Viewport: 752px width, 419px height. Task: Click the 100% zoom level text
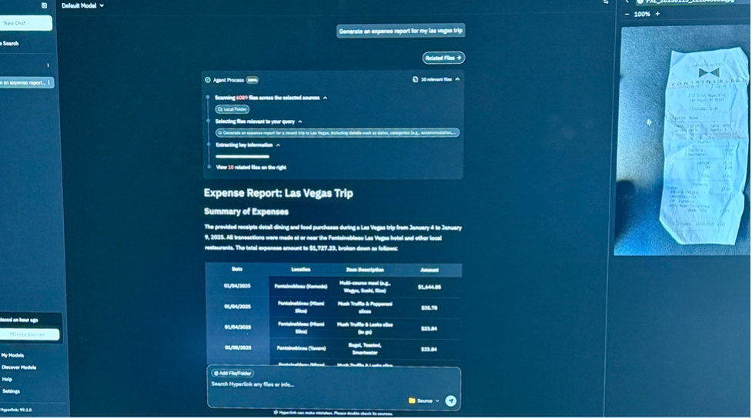[x=642, y=15]
